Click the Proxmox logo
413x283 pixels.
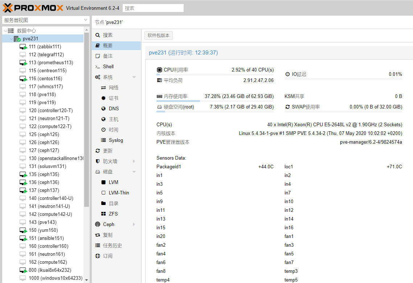tap(33, 8)
